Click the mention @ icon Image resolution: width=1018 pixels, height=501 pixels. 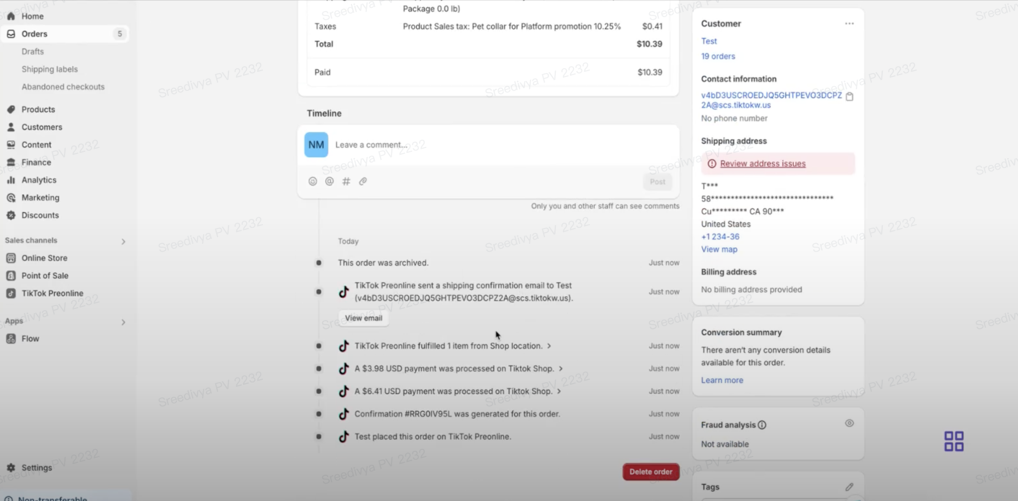point(329,181)
